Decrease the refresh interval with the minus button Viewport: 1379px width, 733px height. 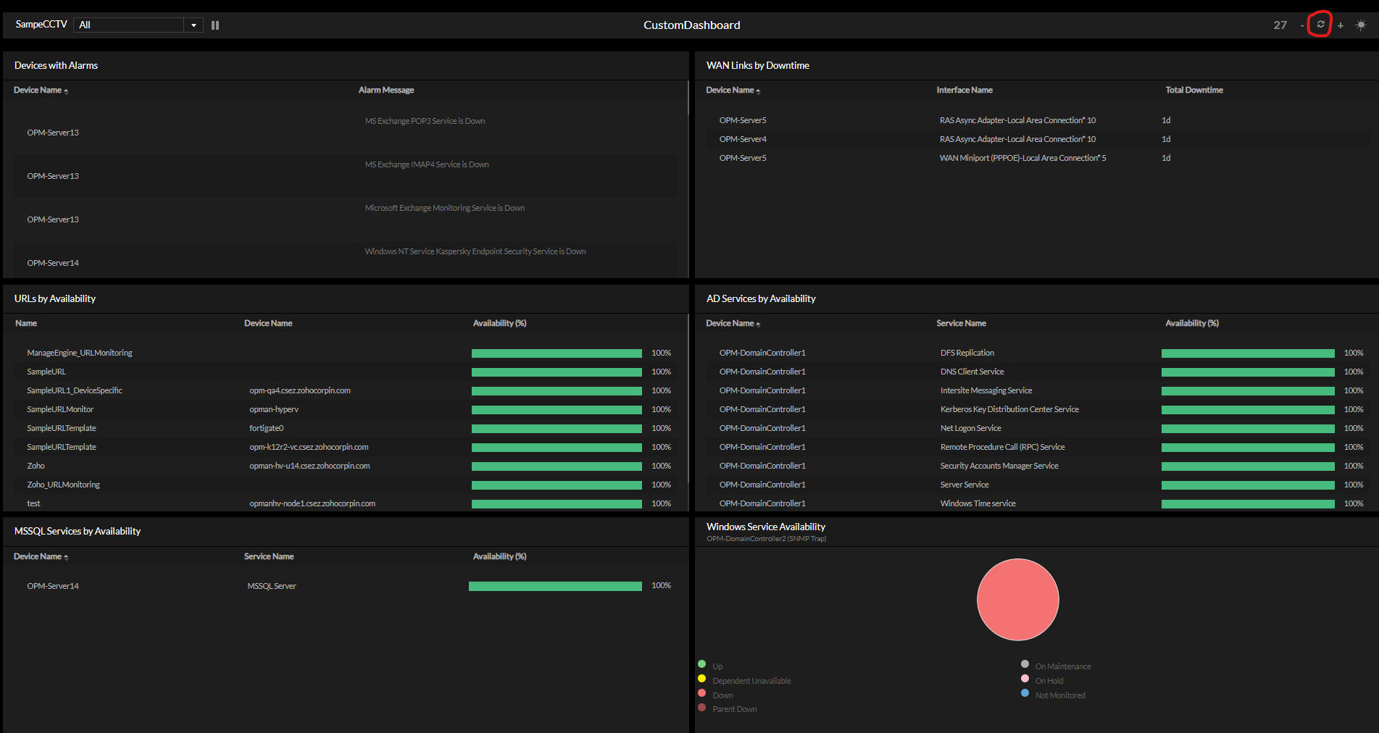pyautogui.click(x=1302, y=25)
